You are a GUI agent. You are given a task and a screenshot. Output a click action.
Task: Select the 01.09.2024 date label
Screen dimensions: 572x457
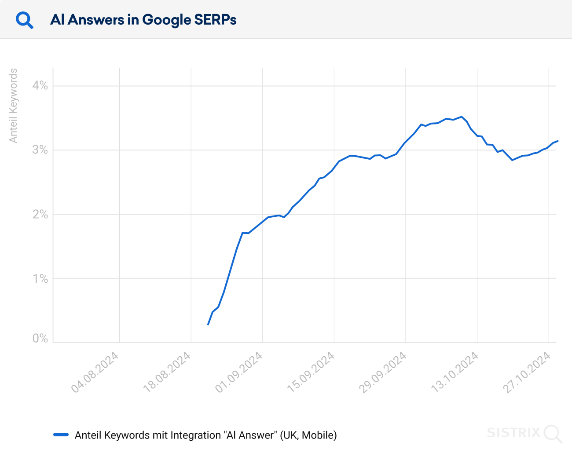(x=239, y=372)
